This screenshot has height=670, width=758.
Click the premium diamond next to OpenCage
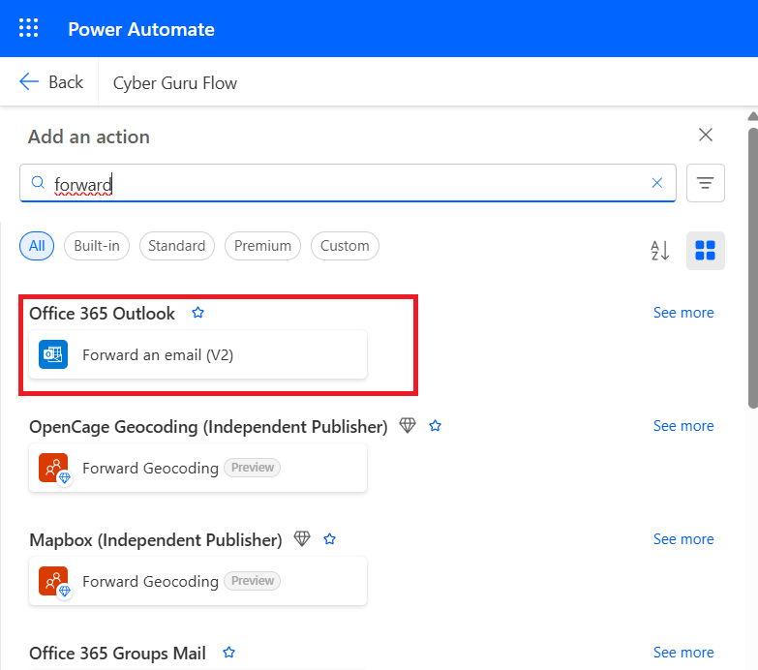pos(408,425)
